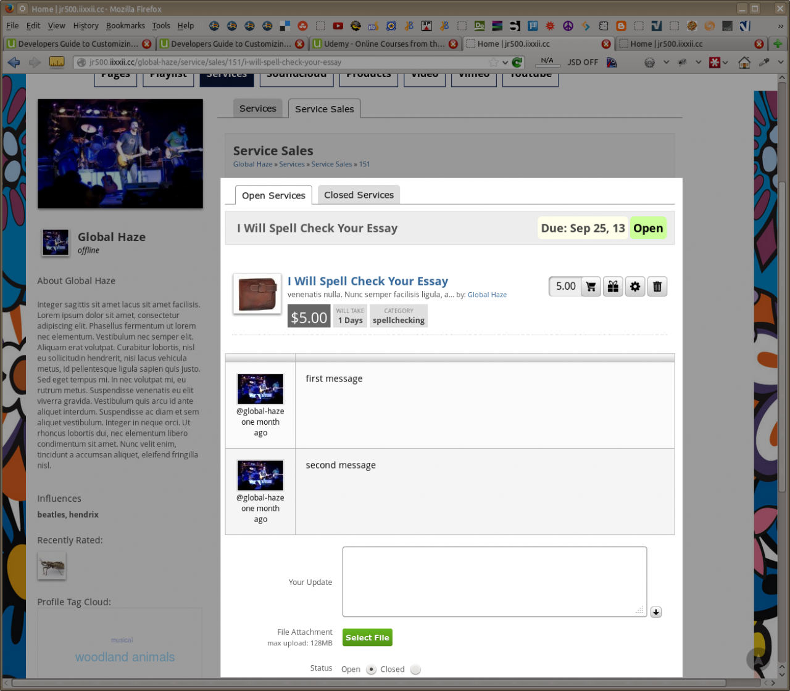
Task: Click the expand arrow beside update textarea
Action: pyautogui.click(x=656, y=612)
